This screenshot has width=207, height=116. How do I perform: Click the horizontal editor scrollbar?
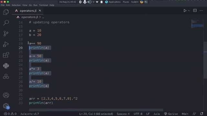point(96,110)
